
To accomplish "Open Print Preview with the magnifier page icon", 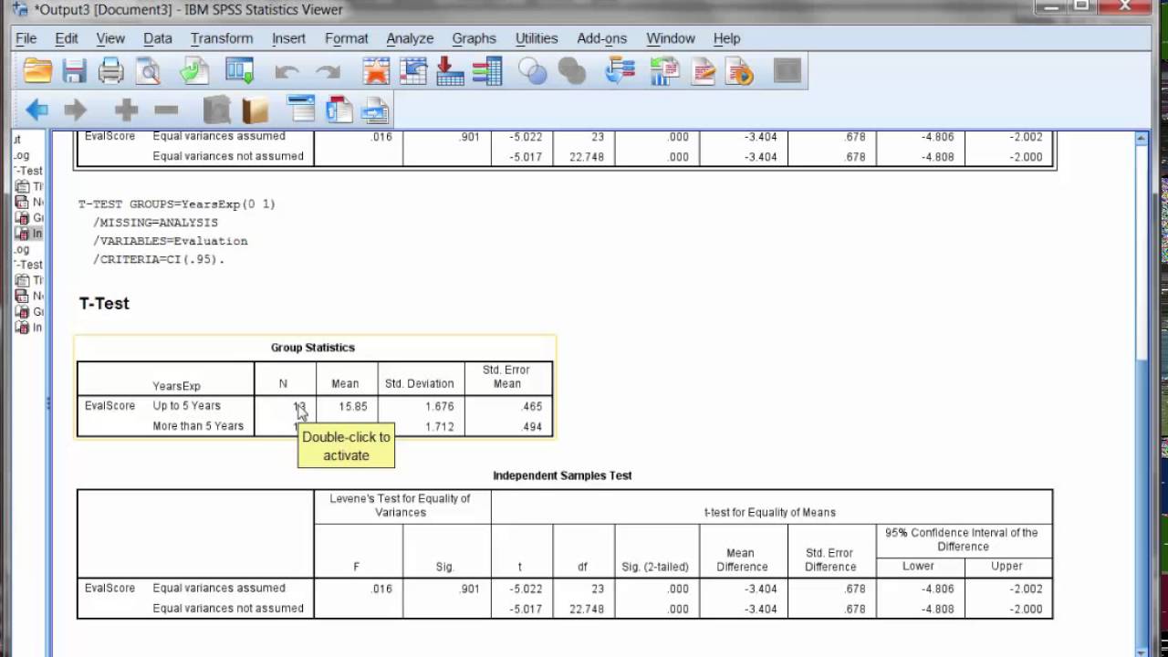I will (148, 71).
